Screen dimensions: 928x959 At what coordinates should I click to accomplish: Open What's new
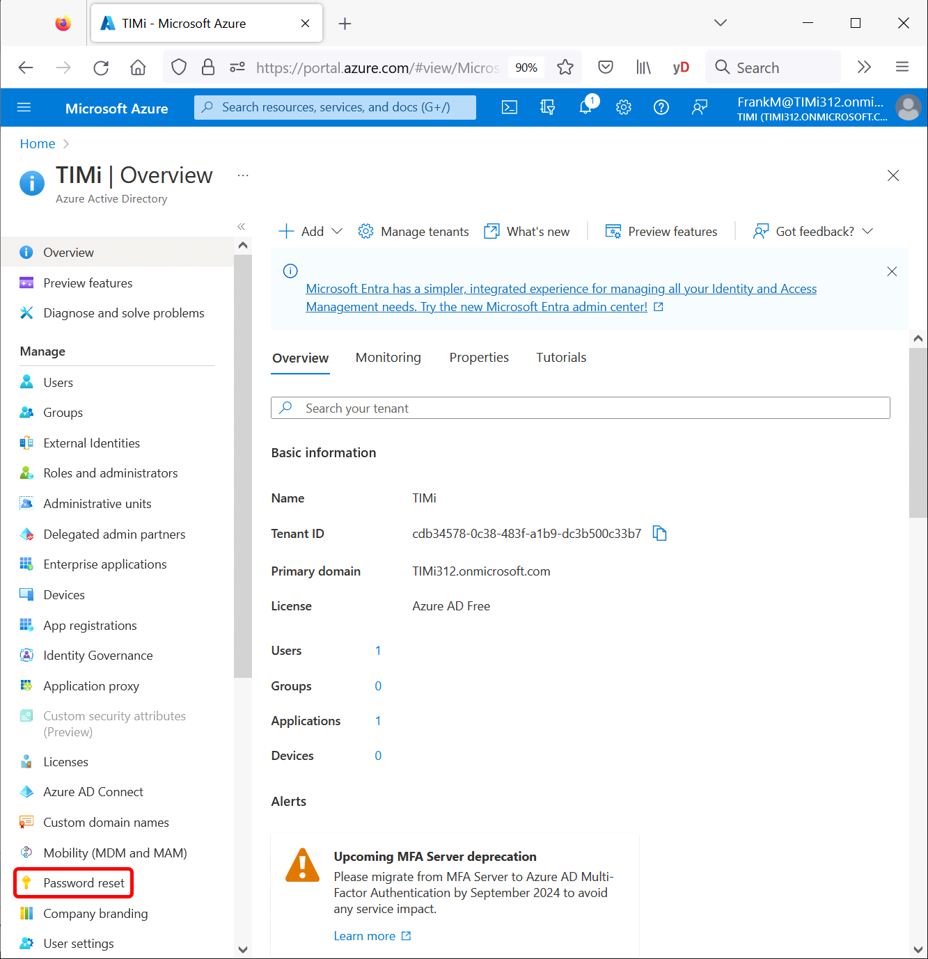point(527,232)
